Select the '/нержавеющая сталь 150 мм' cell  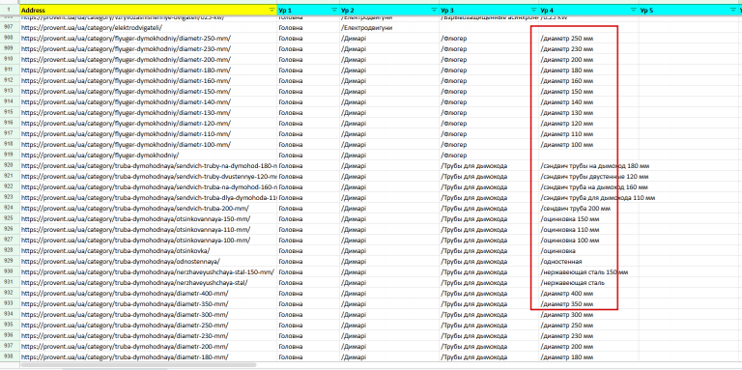588,272
